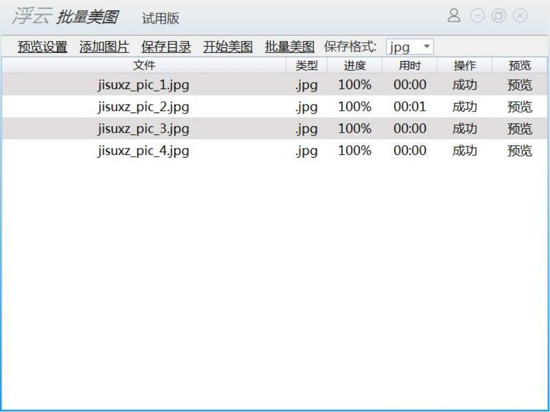Click the 00:00 time of jisuxz_pic_1.jpg
Screen dimensions: 550x412
pos(410,85)
